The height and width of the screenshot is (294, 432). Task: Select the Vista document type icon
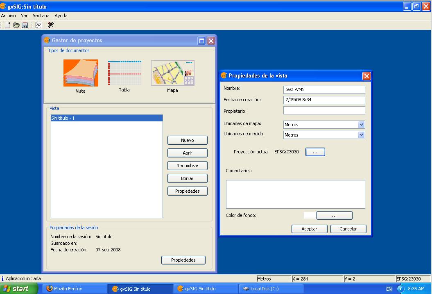tap(81, 73)
